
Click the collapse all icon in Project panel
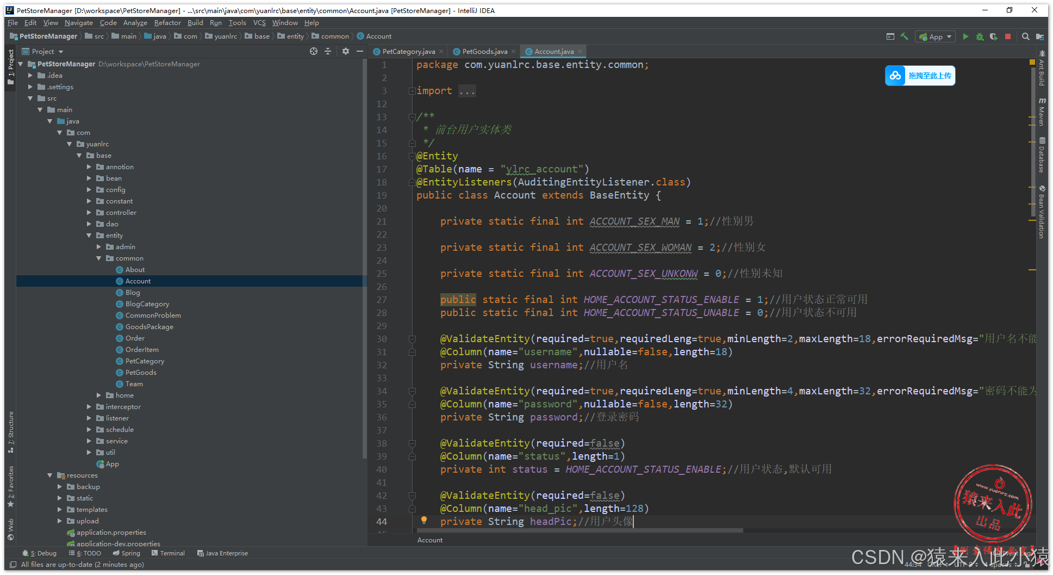coord(328,51)
